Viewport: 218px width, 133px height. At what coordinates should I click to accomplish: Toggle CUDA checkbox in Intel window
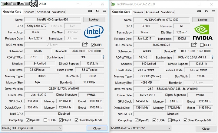[45, 120]
